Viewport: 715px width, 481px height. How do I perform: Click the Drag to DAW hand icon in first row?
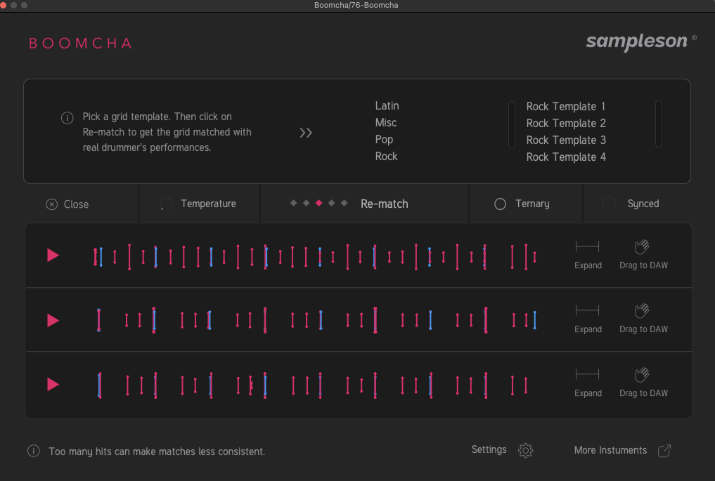(x=641, y=246)
